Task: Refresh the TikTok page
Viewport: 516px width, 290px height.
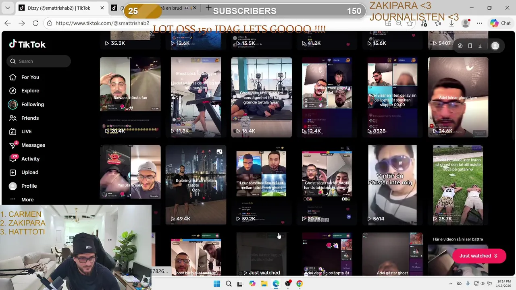Action: coord(35,23)
